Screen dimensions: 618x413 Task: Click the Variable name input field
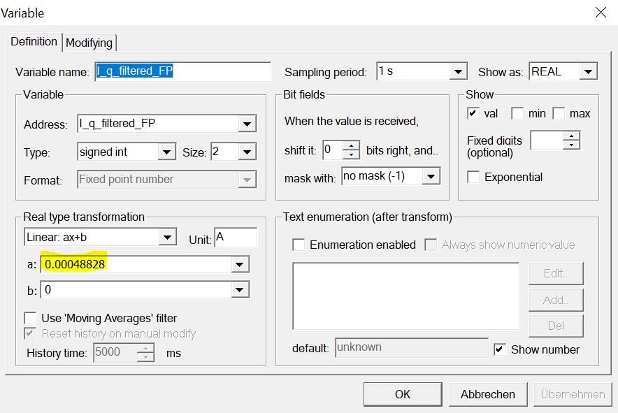[x=182, y=71]
